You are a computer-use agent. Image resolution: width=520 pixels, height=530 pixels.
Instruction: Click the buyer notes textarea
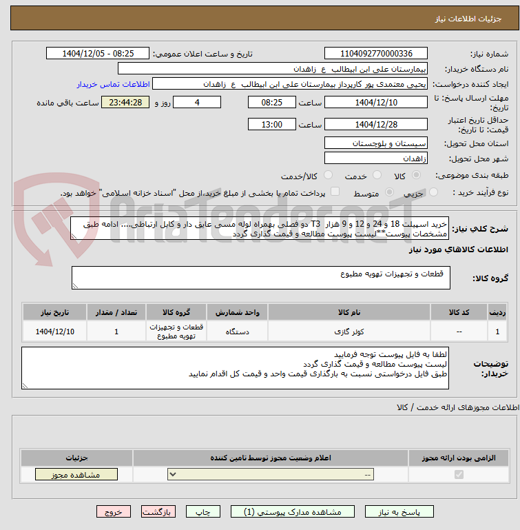coord(235,368)
